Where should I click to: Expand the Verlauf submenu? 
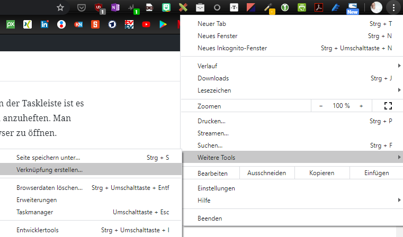point(292,66)
